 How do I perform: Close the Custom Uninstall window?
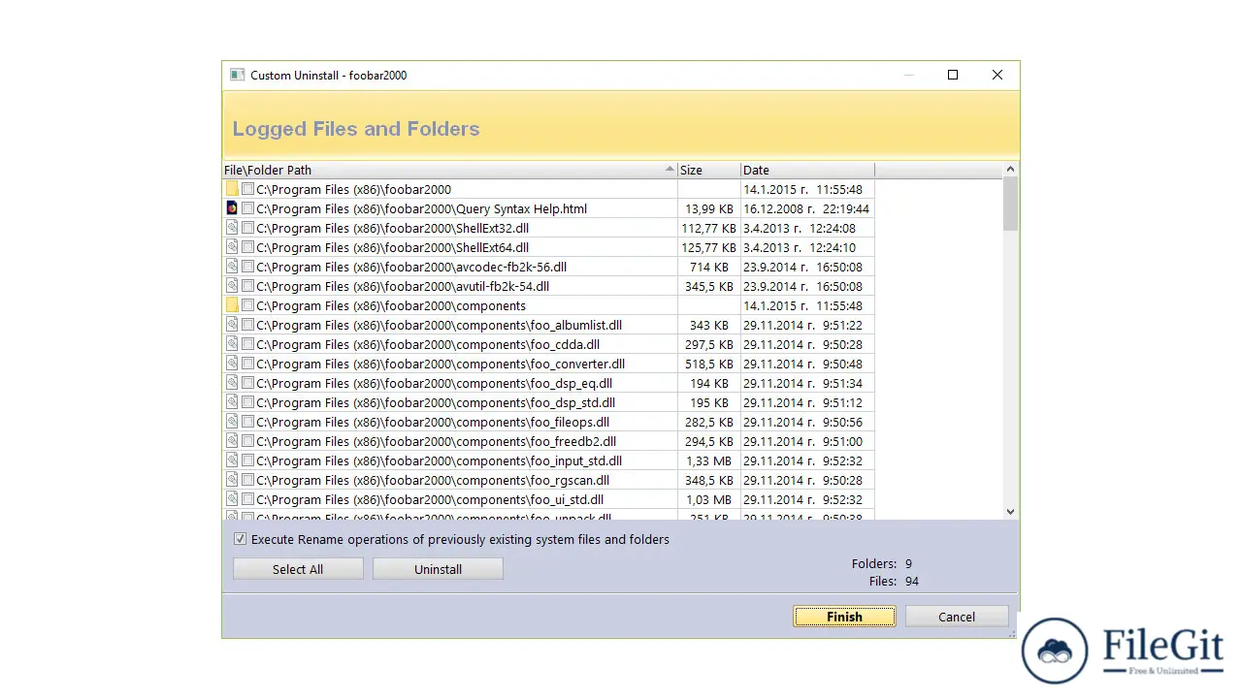[x=997, y=75]
